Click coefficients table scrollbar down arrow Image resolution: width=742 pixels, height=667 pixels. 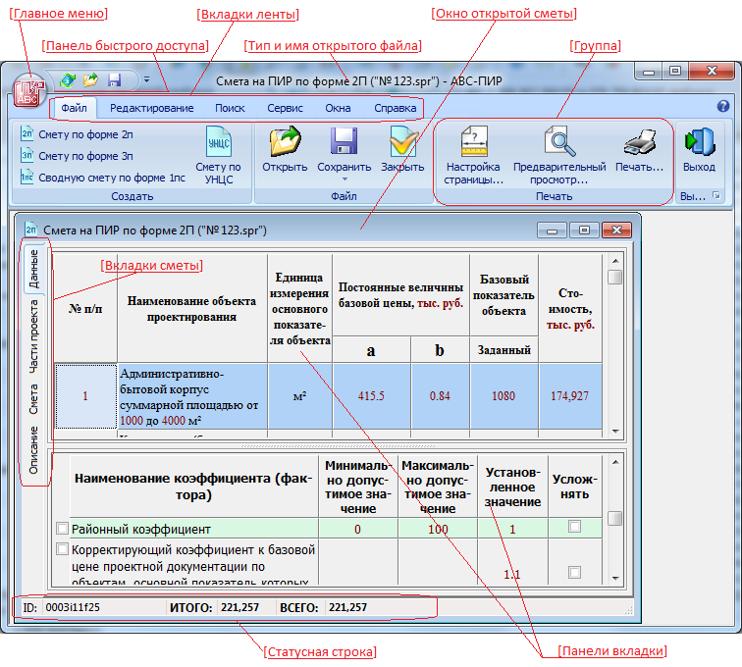pos(615,578)
